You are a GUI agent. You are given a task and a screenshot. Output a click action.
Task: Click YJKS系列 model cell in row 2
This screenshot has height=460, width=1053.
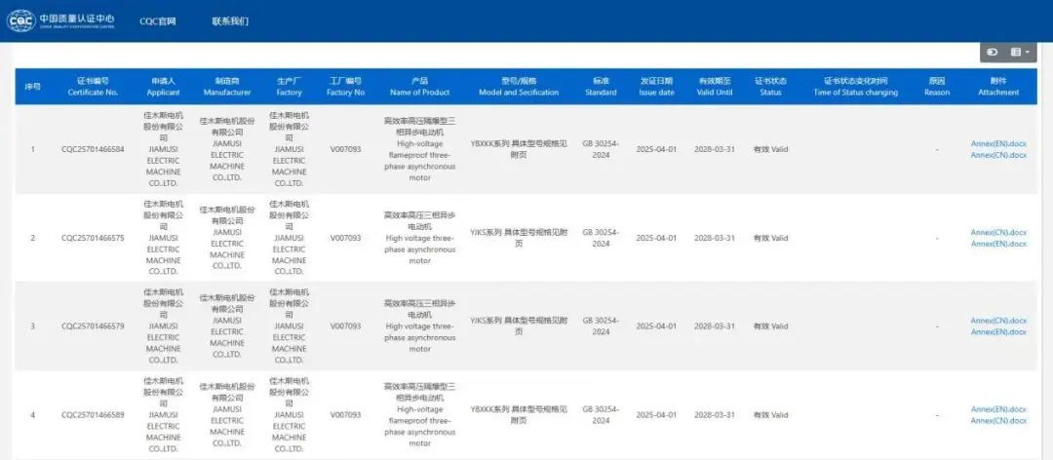(519, 238)
